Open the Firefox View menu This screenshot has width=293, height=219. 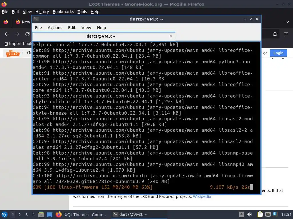(27, 12)
